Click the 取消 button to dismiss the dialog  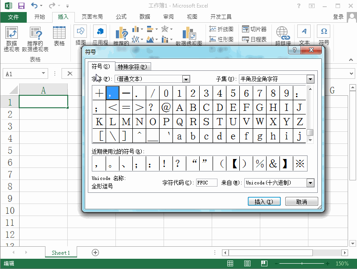click(303, 201)
